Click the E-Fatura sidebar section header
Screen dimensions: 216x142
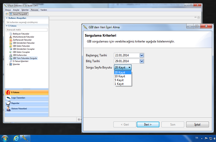[27, 92]
